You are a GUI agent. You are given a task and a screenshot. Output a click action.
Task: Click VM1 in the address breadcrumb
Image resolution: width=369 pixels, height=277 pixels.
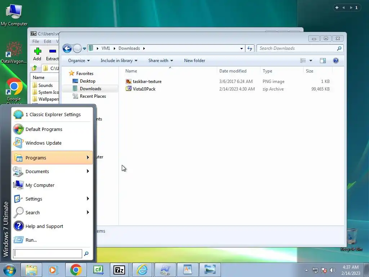106,48
